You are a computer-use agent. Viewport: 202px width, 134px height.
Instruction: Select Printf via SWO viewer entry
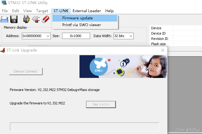click(85, 25)
